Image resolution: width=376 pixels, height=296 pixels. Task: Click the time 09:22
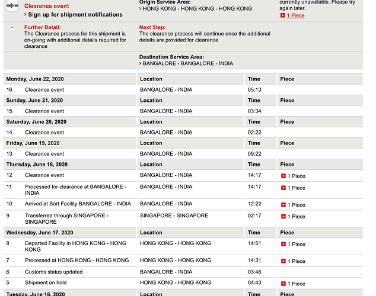pos(254,153)
